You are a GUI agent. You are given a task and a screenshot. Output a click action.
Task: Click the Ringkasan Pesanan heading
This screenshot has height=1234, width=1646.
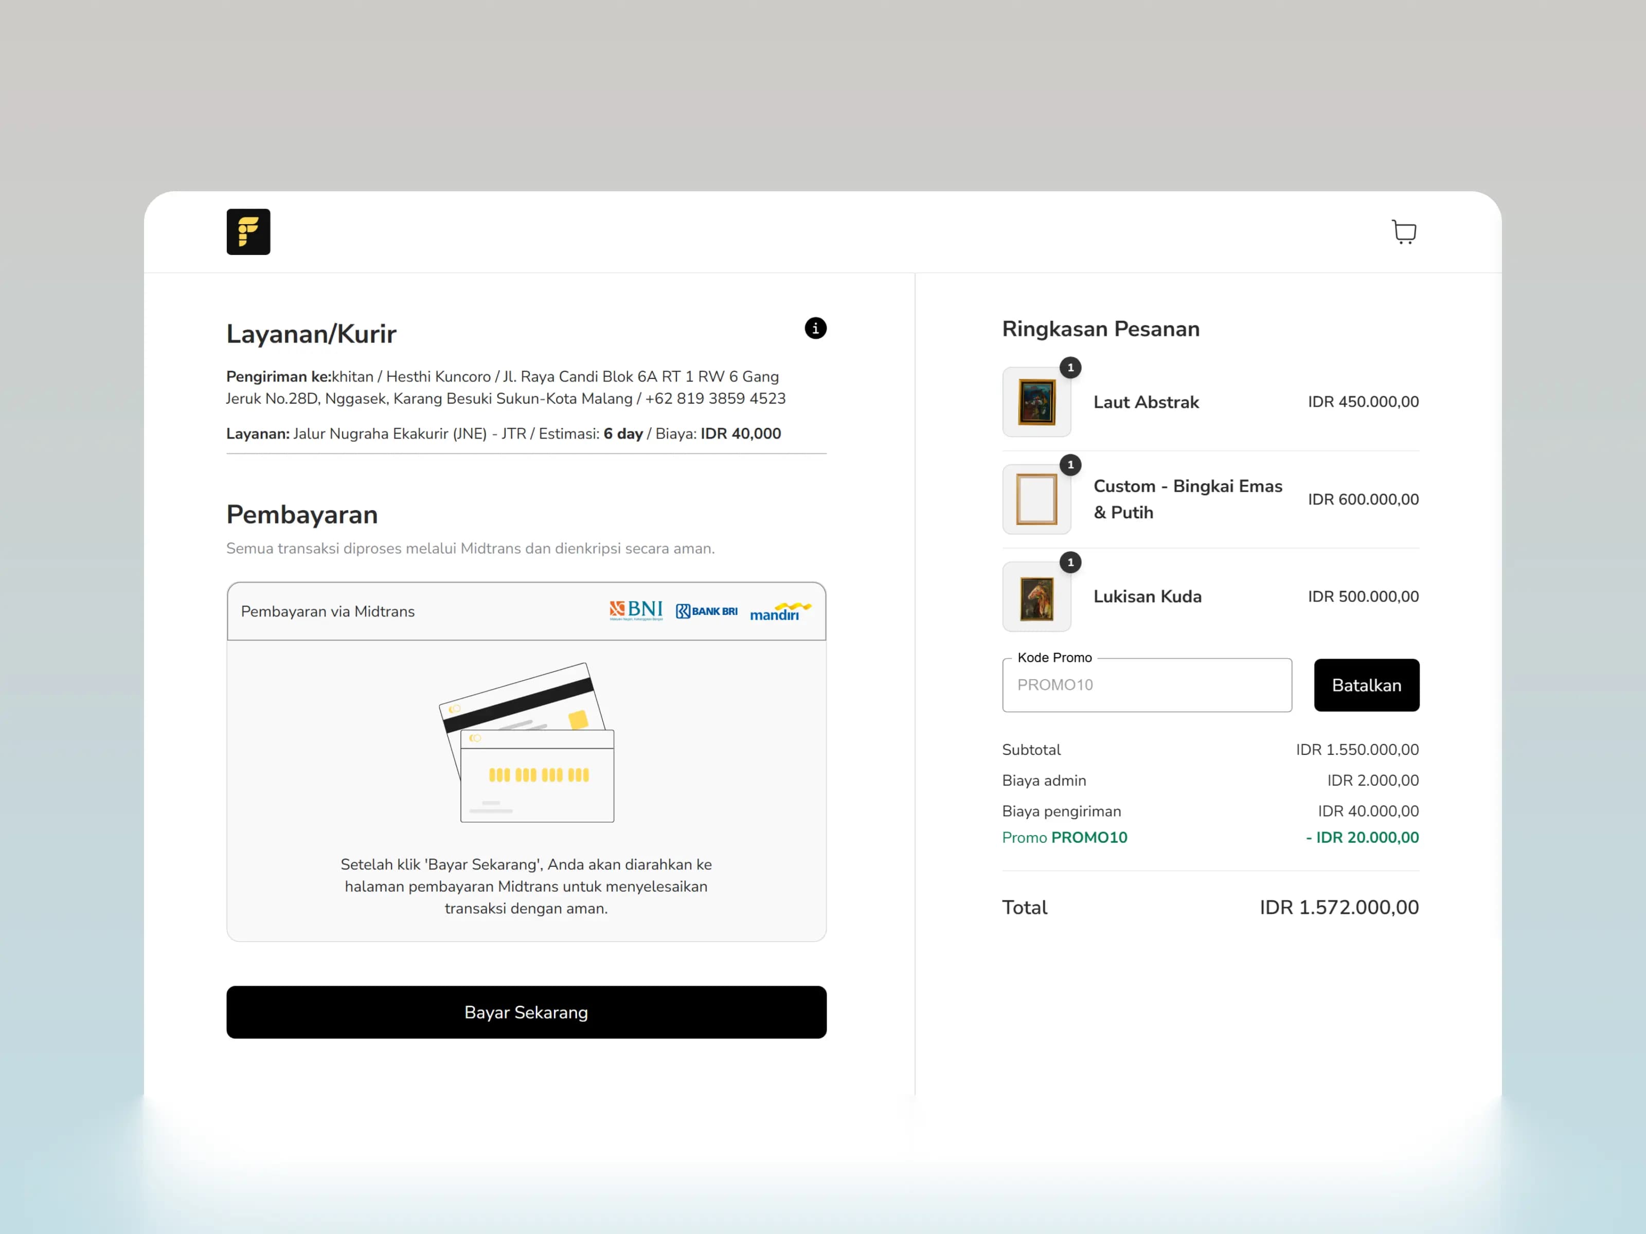[x=1101, y=329]
